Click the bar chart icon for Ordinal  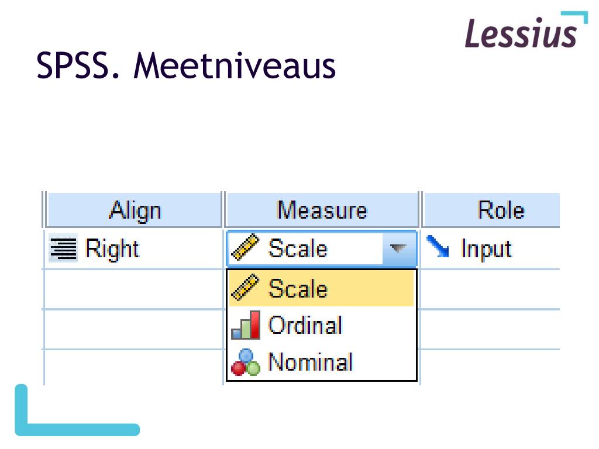[x=246, y=325]
